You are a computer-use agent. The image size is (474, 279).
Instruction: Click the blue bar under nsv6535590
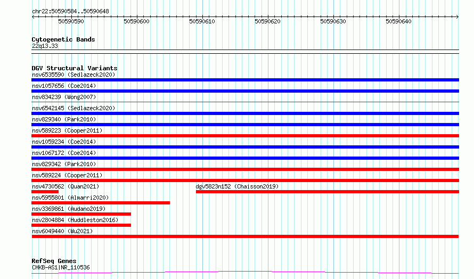click(245, 80)
